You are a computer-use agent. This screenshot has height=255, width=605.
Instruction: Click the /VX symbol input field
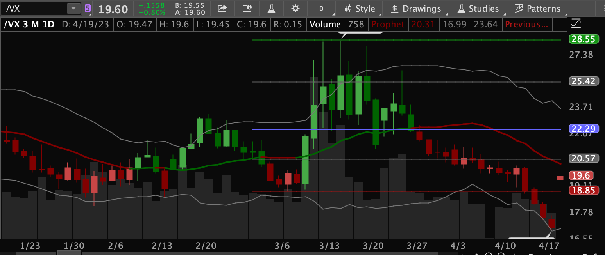click(x=34, y=8)
